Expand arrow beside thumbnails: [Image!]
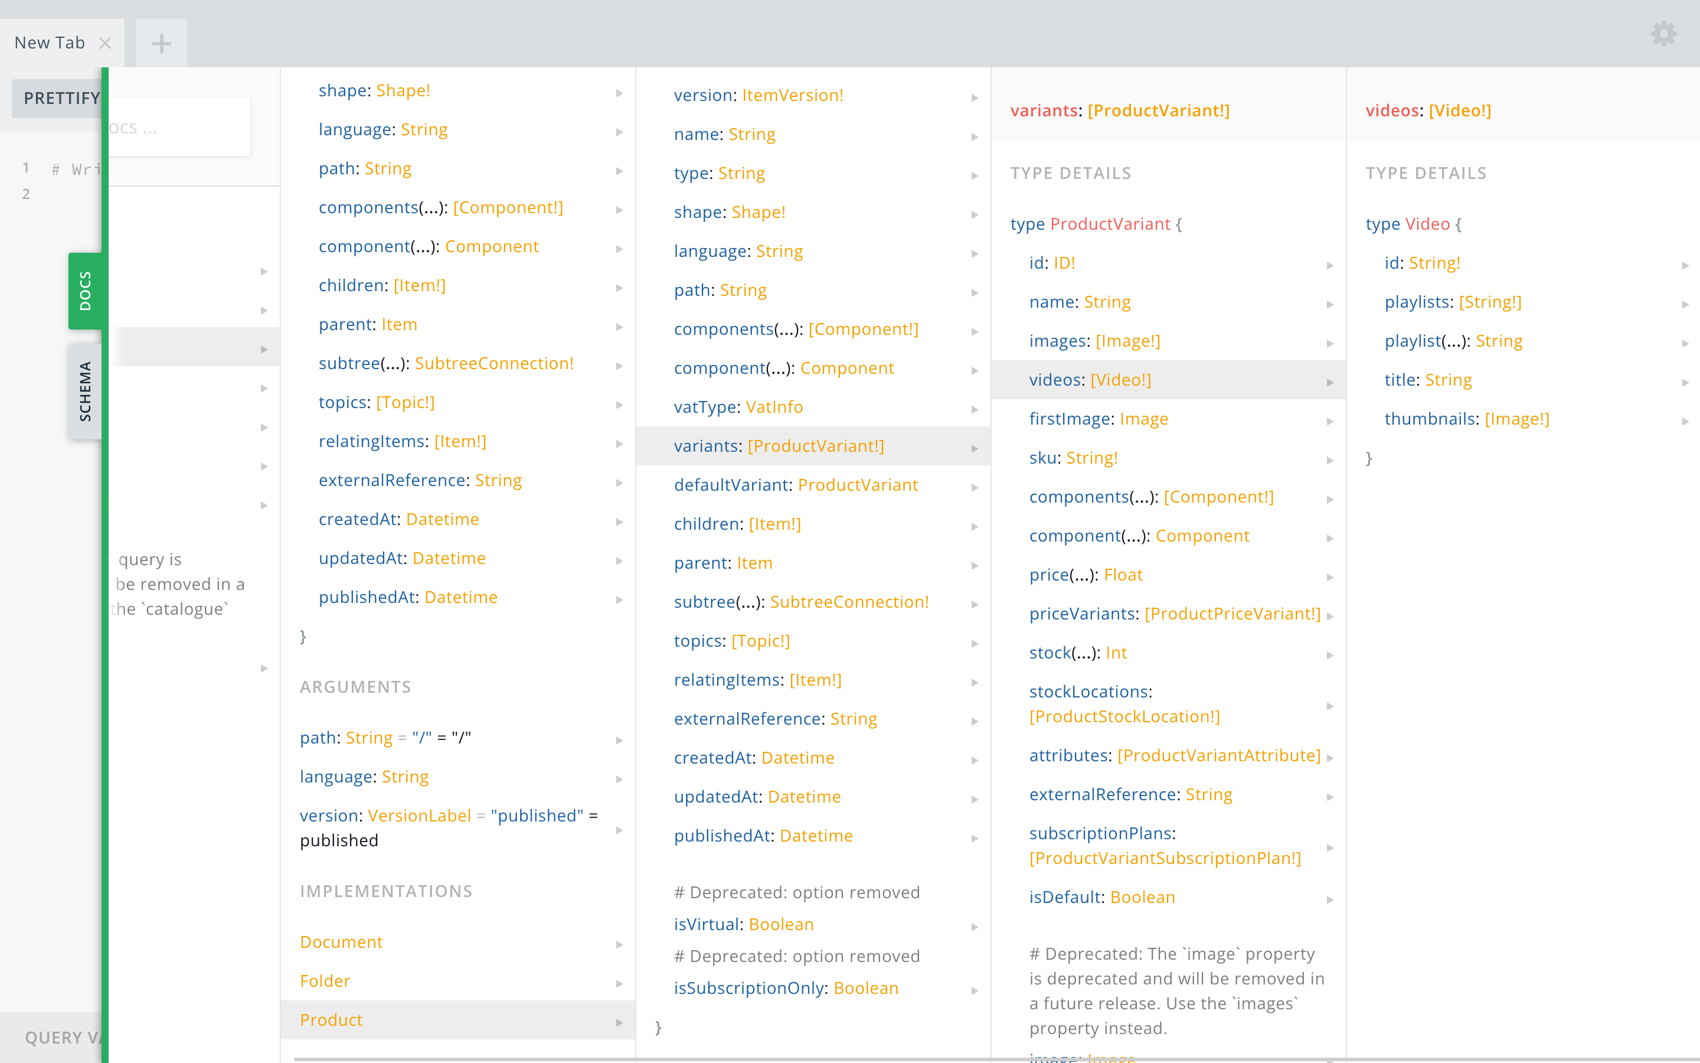 pos(1685,421)
